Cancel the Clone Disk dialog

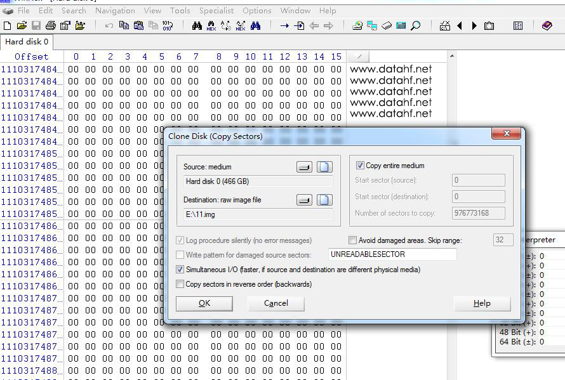pyautogui.click(x=276, y=303)
